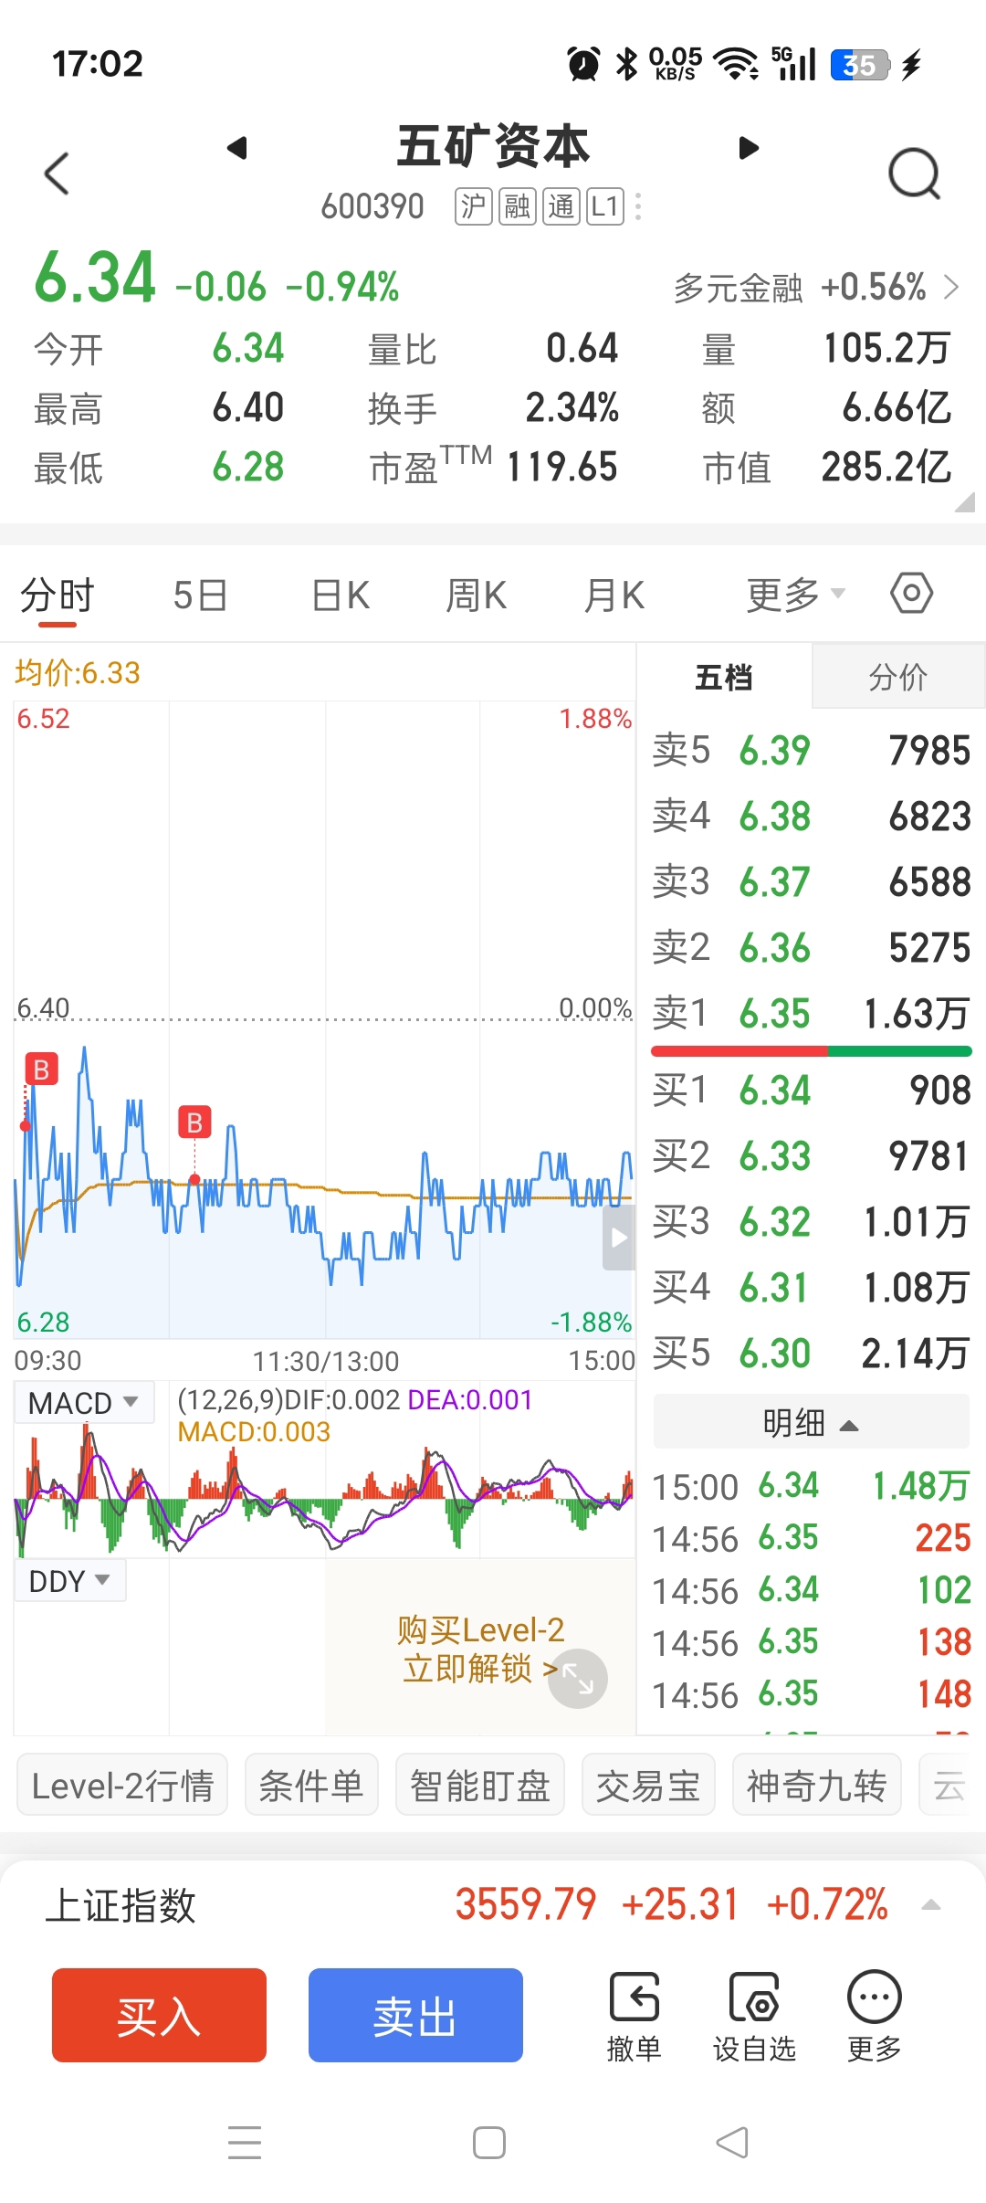Tap the alarm clock status icon

click(x=583, y=64)
